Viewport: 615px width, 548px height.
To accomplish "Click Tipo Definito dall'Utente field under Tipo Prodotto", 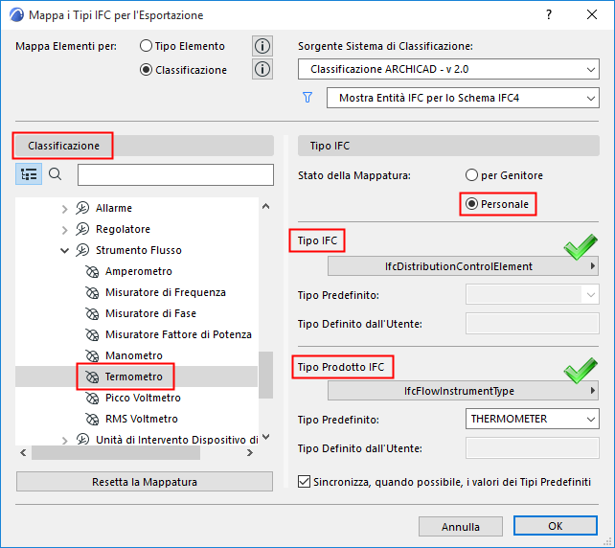I will 533,448.
